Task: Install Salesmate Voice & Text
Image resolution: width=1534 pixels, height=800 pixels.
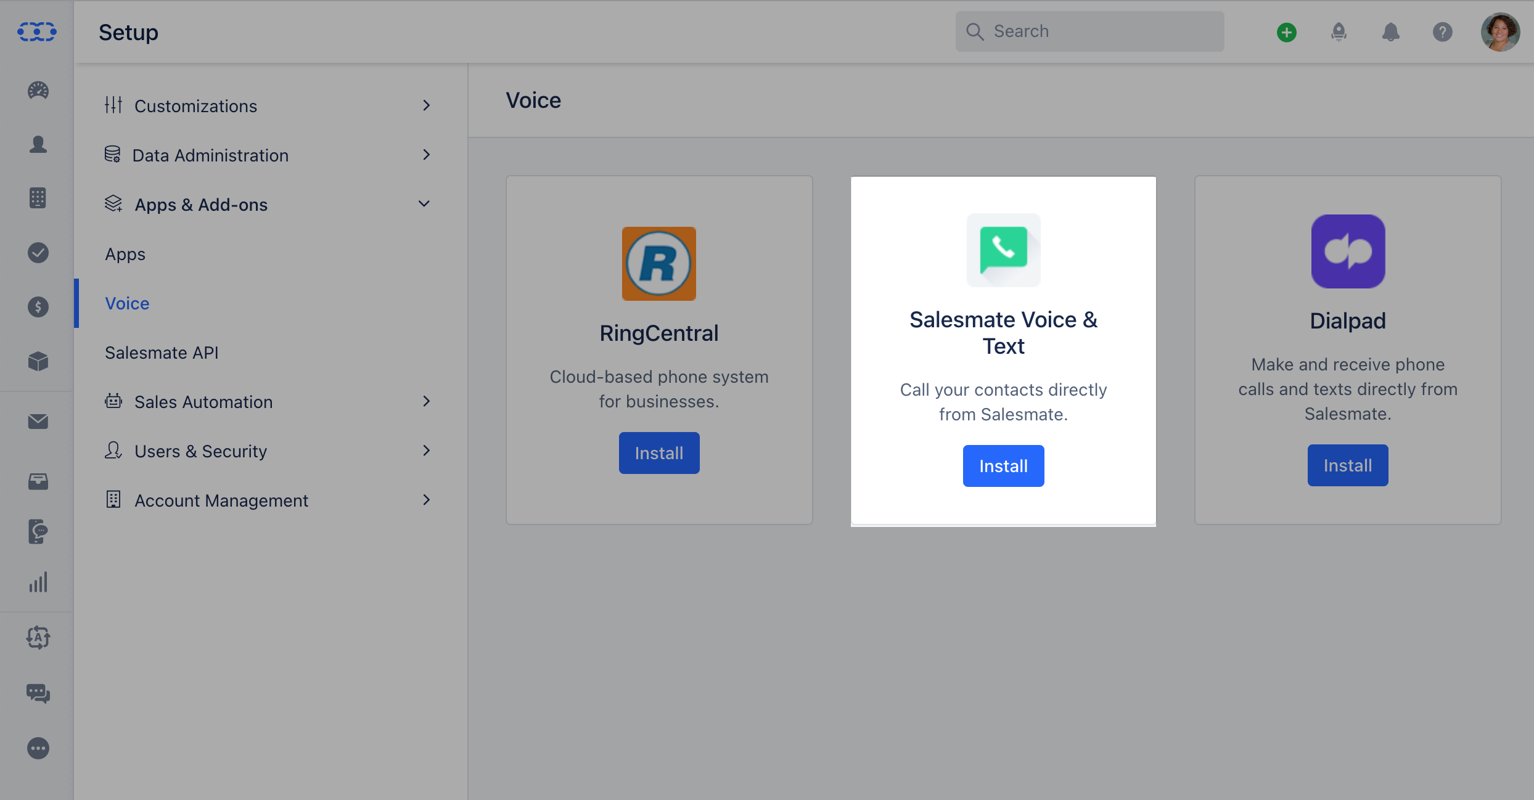Action: (x=1004, y=466)
